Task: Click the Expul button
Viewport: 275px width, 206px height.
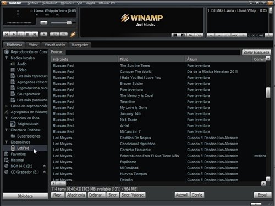Action: (x=262, y=195)
